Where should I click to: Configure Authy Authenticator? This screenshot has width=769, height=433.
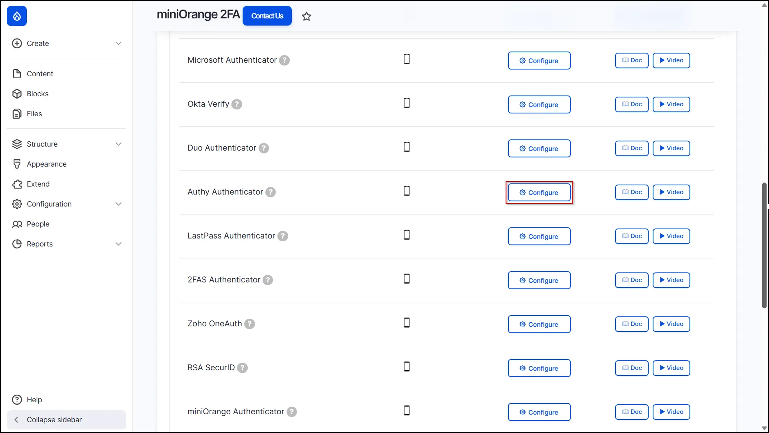(x=539, y=193)
